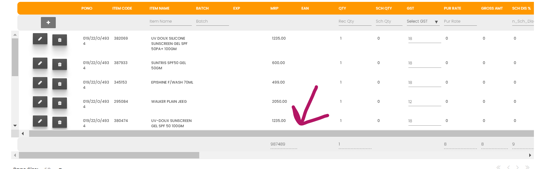Focus the Batch input field
Image resolution: width=546 pixels, height=169 pixels.
coord(212,21)
